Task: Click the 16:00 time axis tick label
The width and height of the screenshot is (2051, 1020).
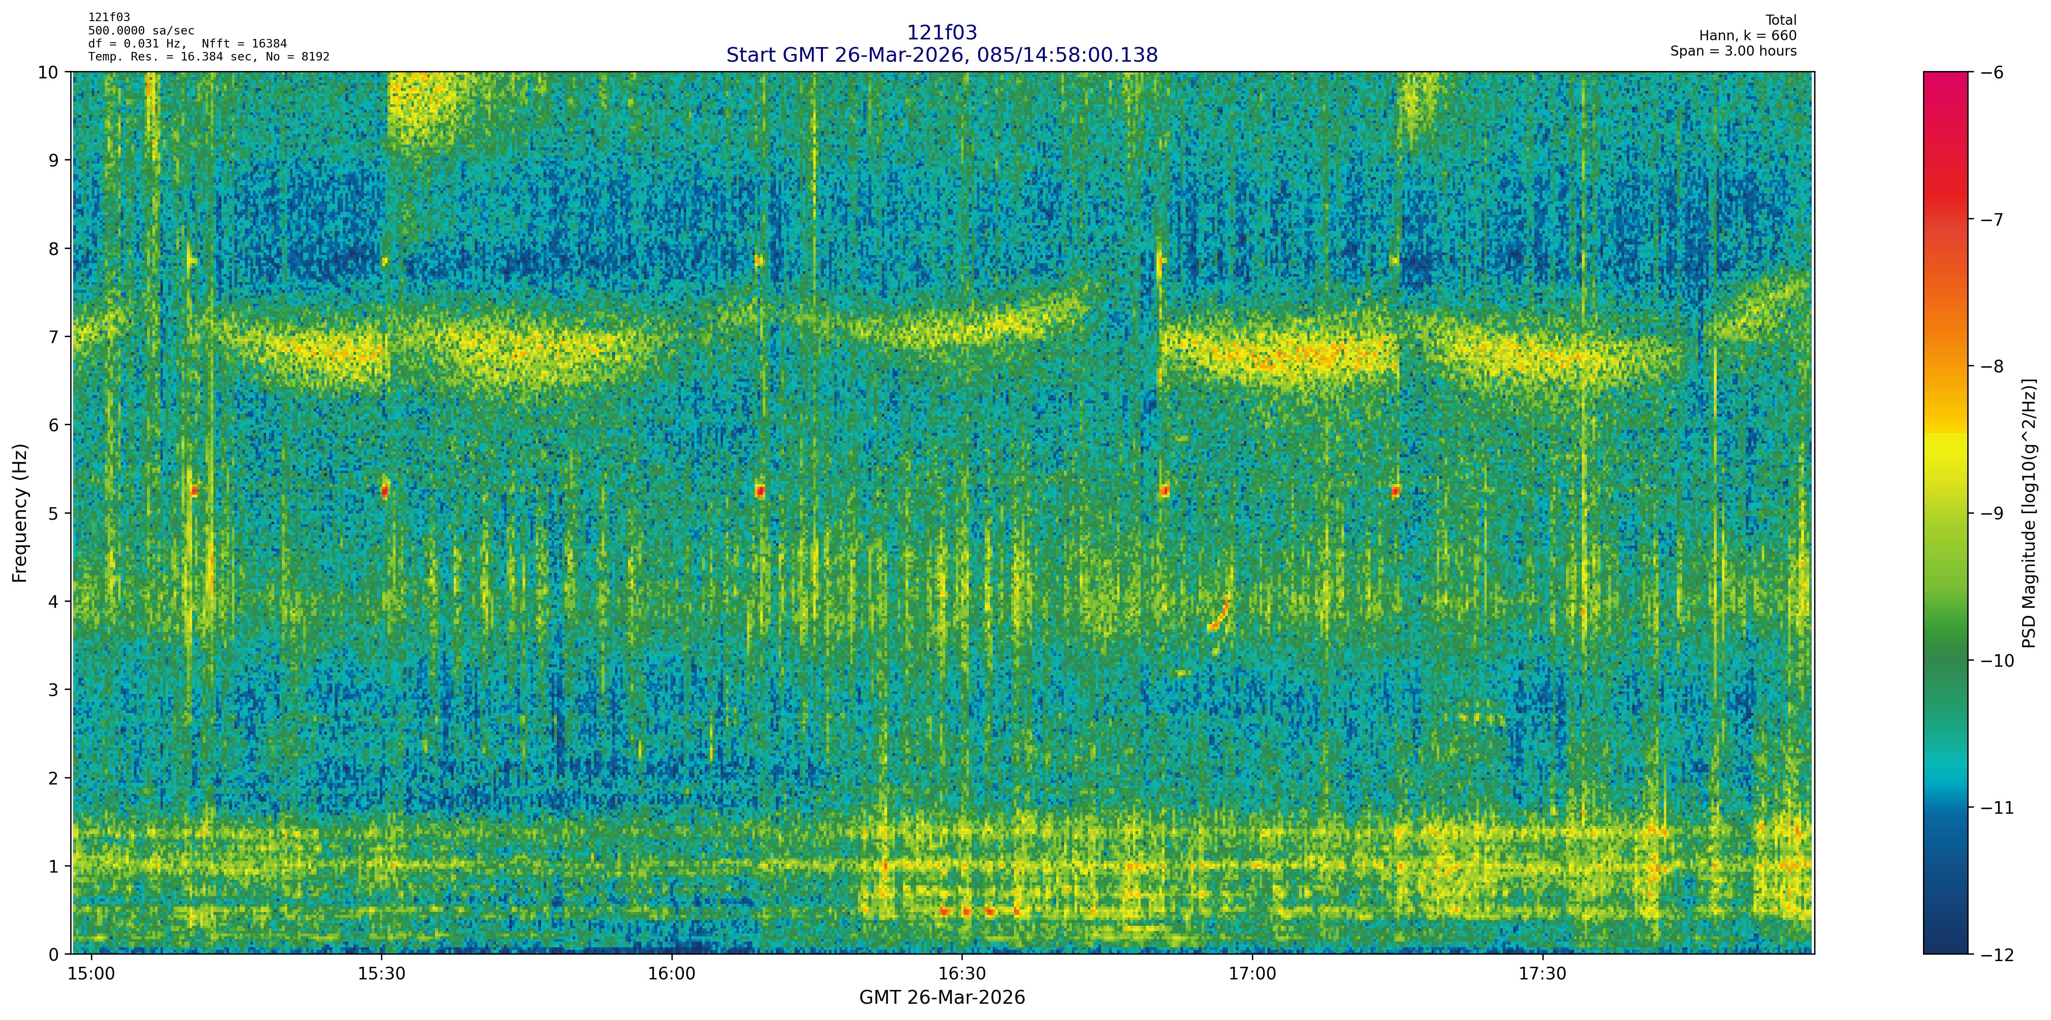Action: point(672,975)
